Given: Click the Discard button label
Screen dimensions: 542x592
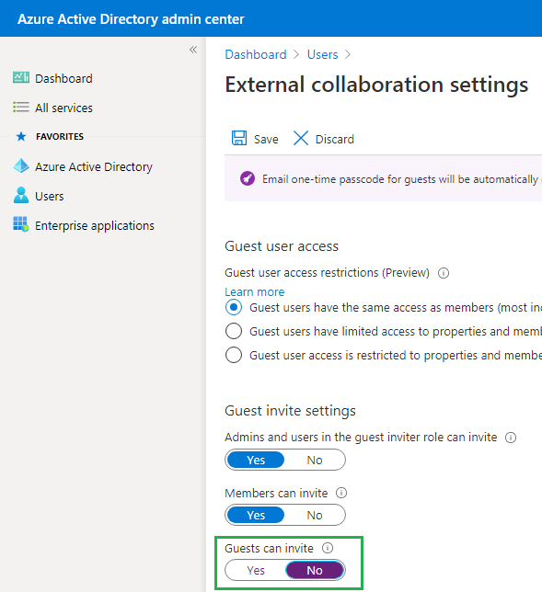Looking at the screenshot, I should point(335,140).
